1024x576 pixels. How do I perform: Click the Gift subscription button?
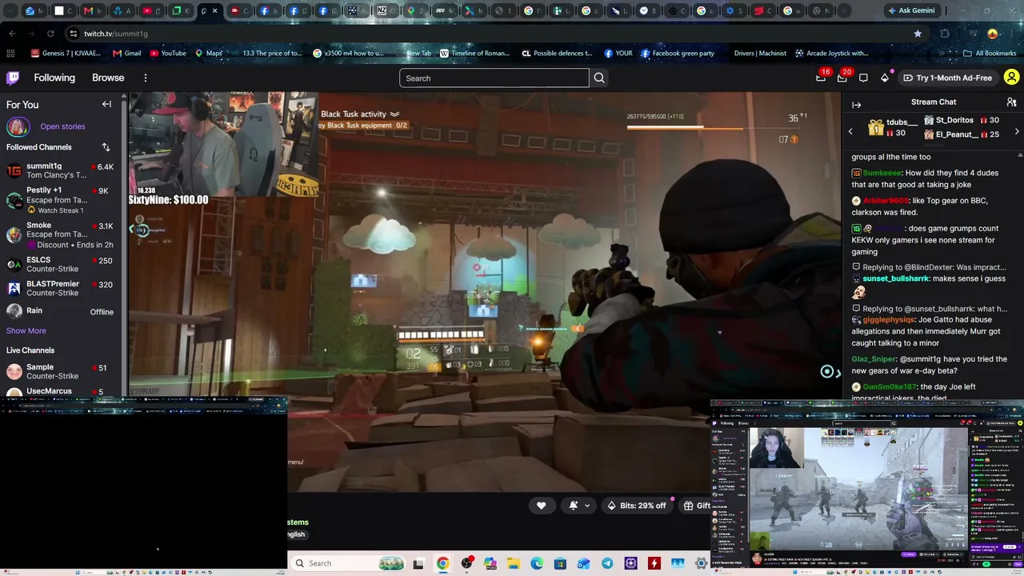coord(696,506)
